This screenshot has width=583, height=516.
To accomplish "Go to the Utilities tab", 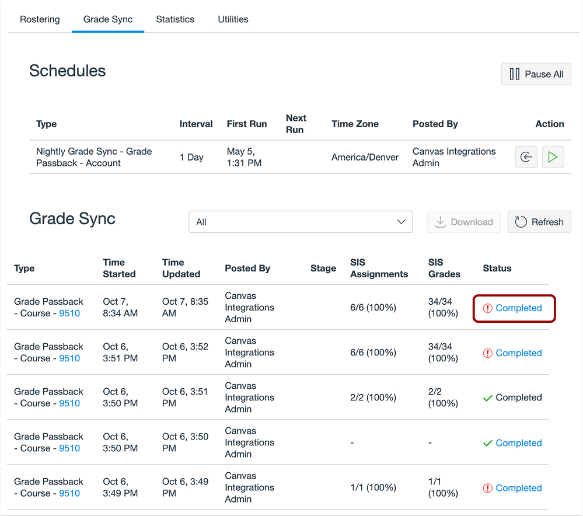I will 233,19.
